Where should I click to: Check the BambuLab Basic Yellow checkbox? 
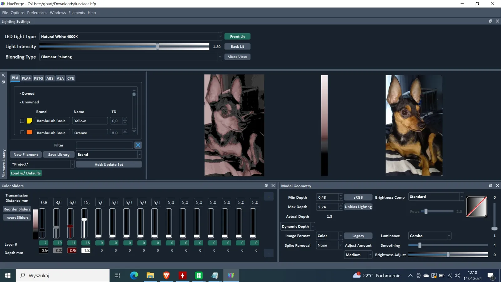coord(22,121)
